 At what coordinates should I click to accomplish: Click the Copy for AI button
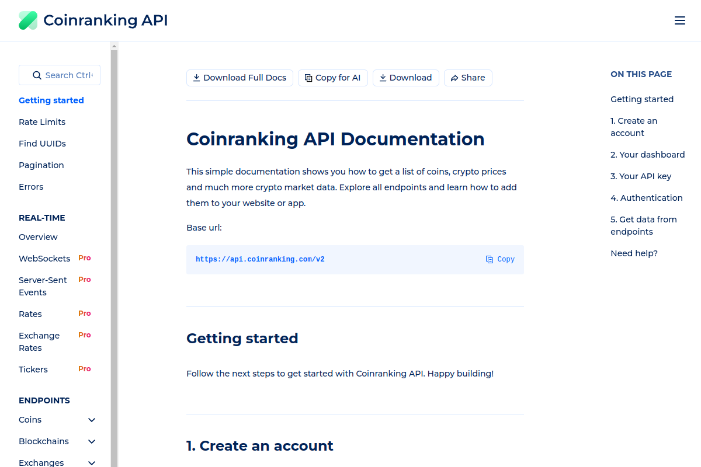[333, 78]
